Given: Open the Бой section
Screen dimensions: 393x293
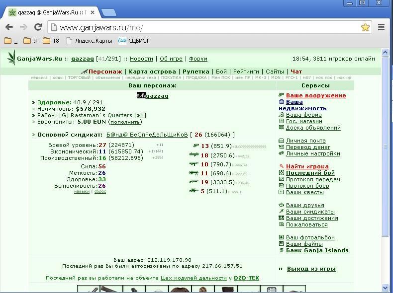Looking at the screenshot, I should 221,72.
